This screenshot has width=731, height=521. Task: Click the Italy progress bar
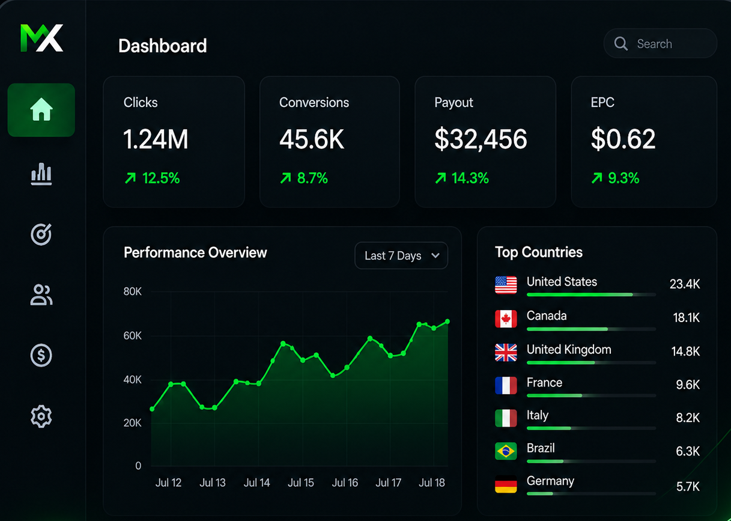591,428
